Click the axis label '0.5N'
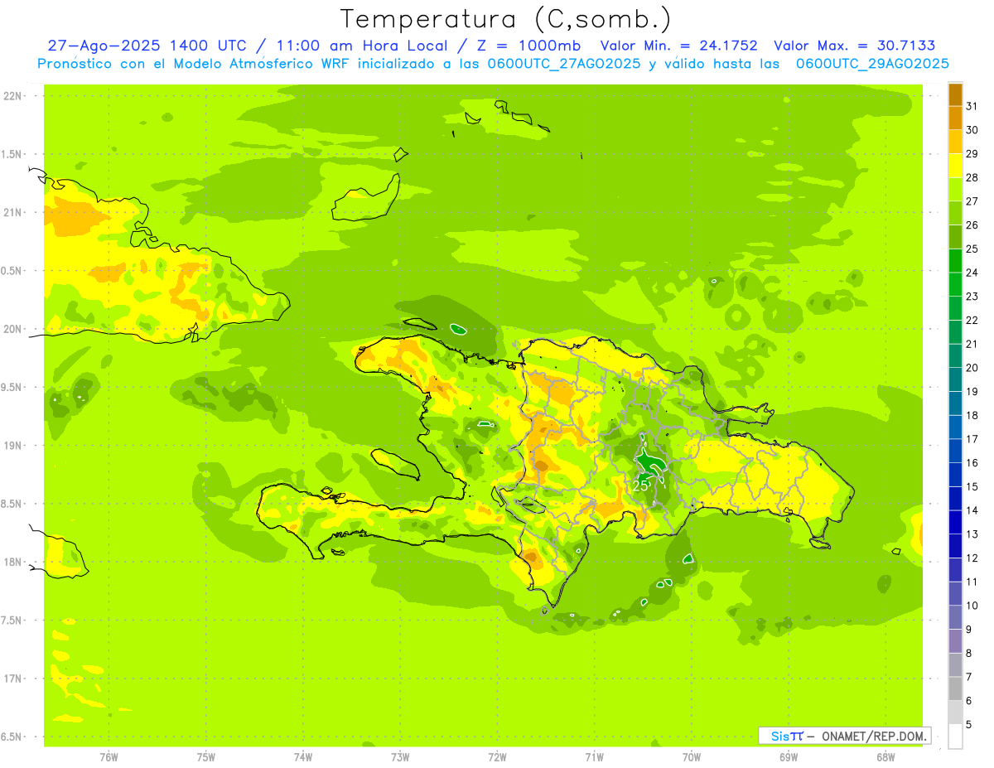The width and height of the screenshot is (994, 768). [12, 271]
